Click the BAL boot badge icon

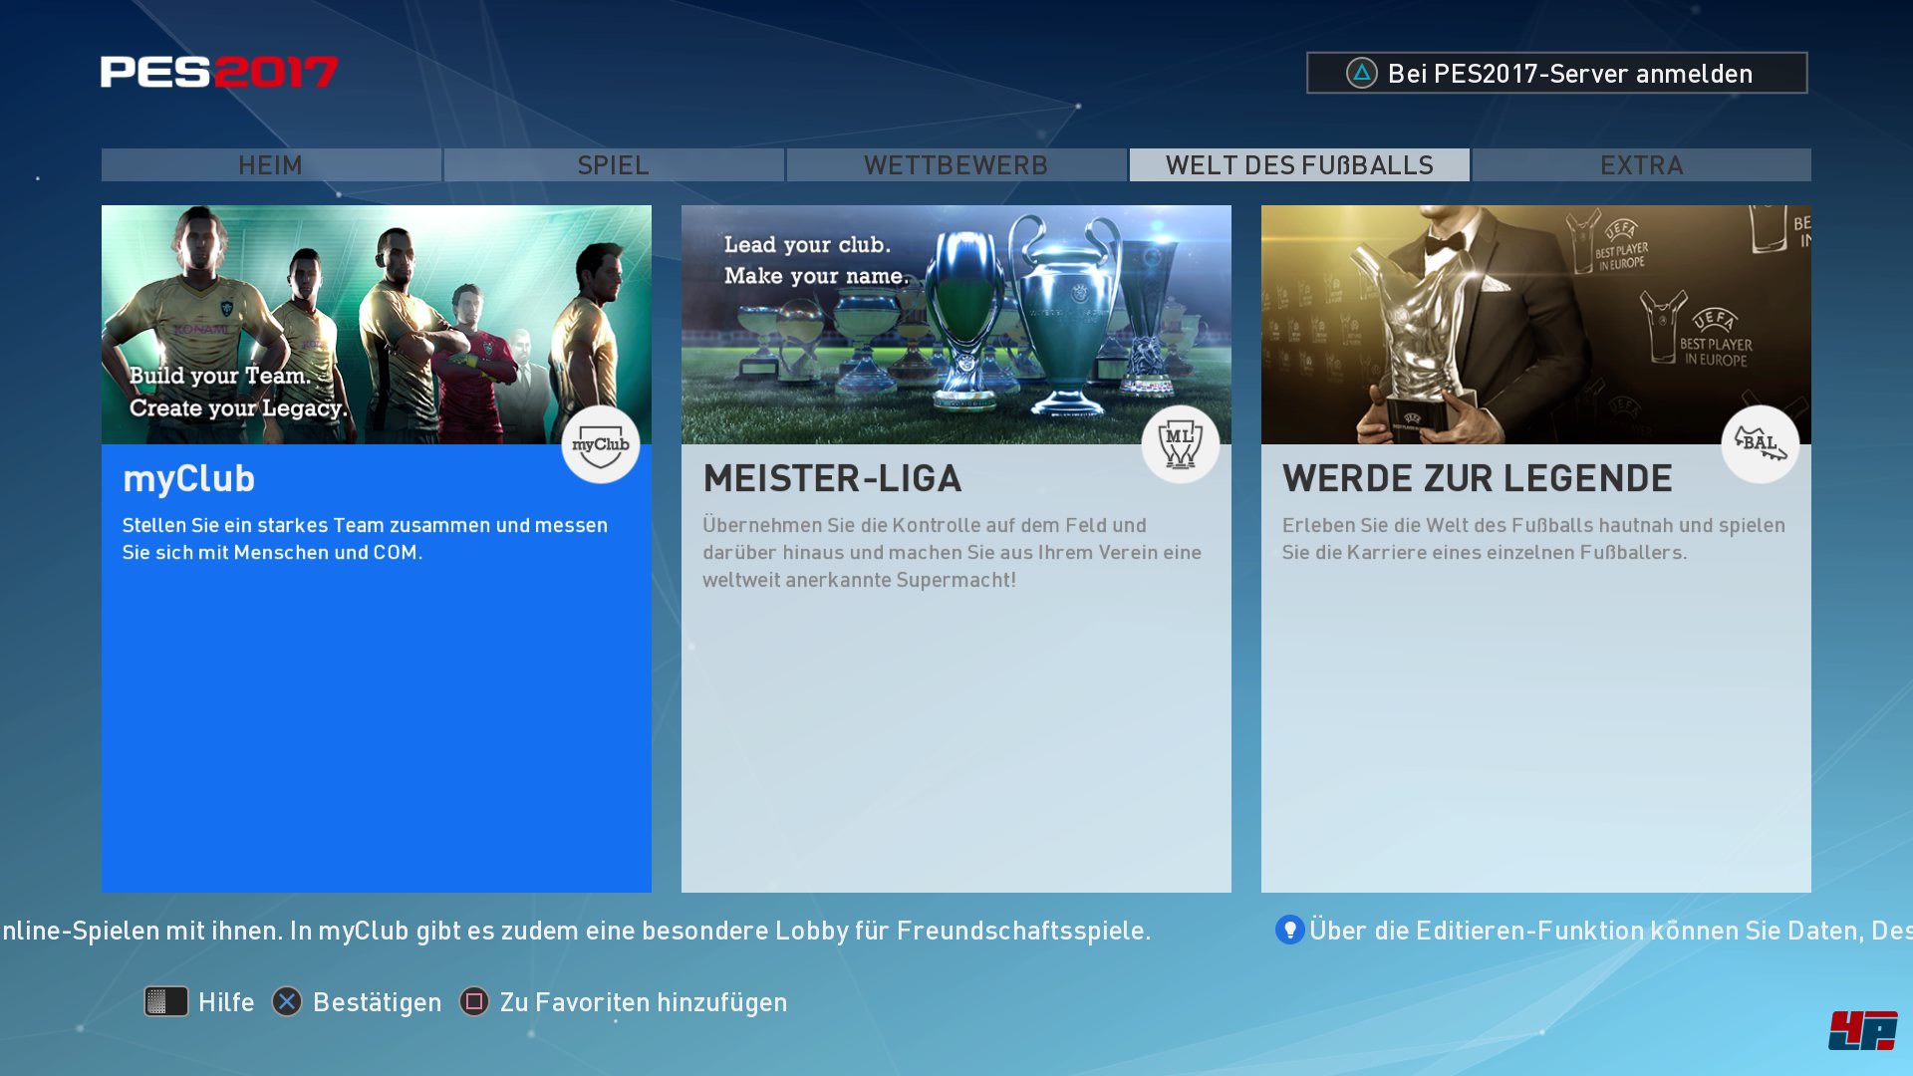click(x=1760, y=444)
